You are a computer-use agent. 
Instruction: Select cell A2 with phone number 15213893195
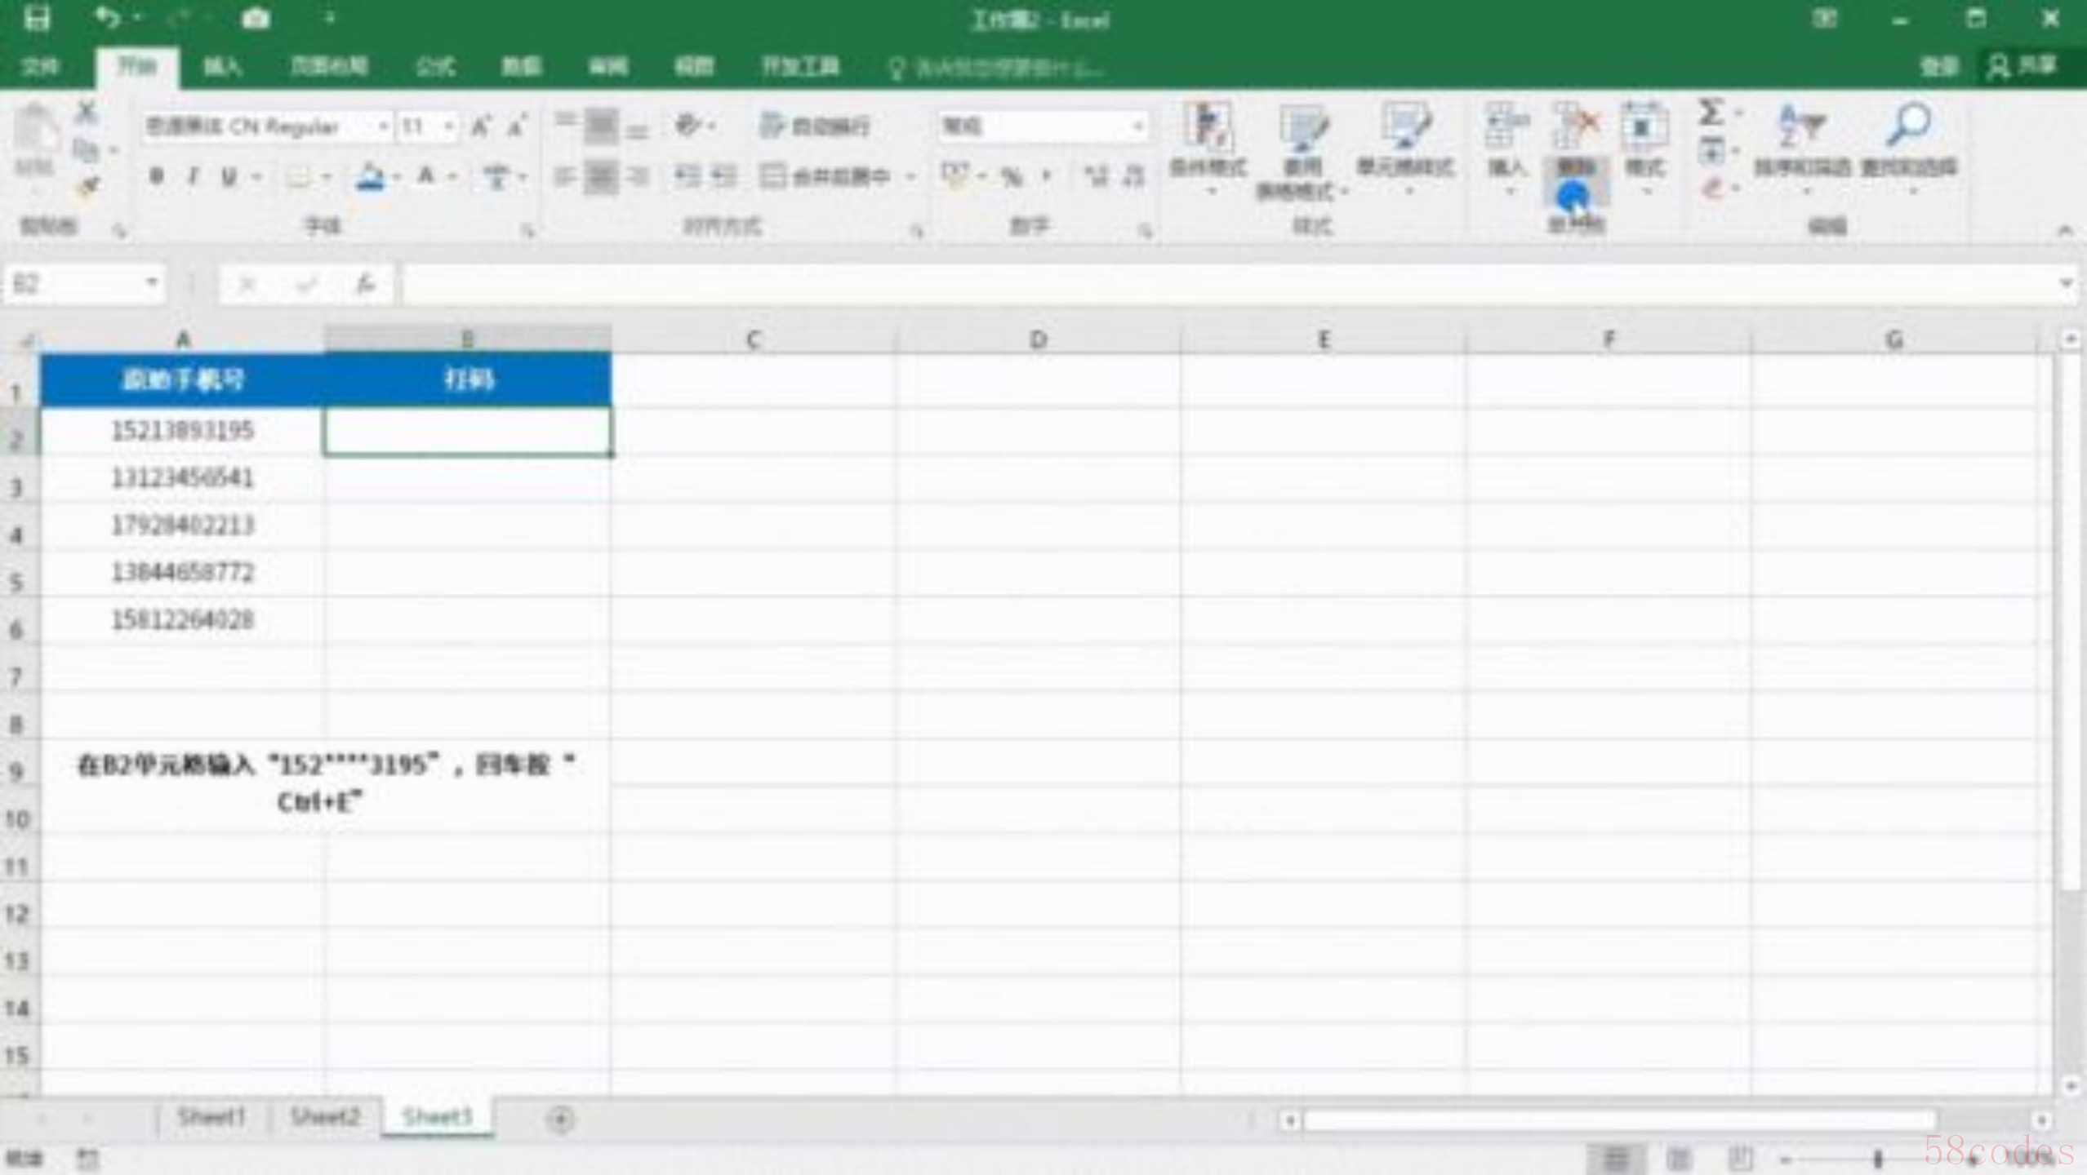(182, 431)
